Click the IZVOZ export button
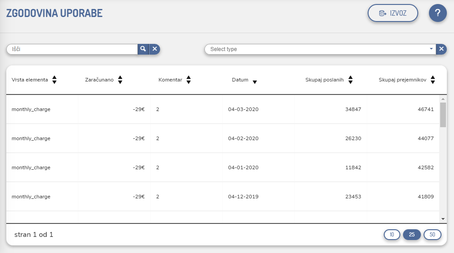 click(x=393, y=13)
